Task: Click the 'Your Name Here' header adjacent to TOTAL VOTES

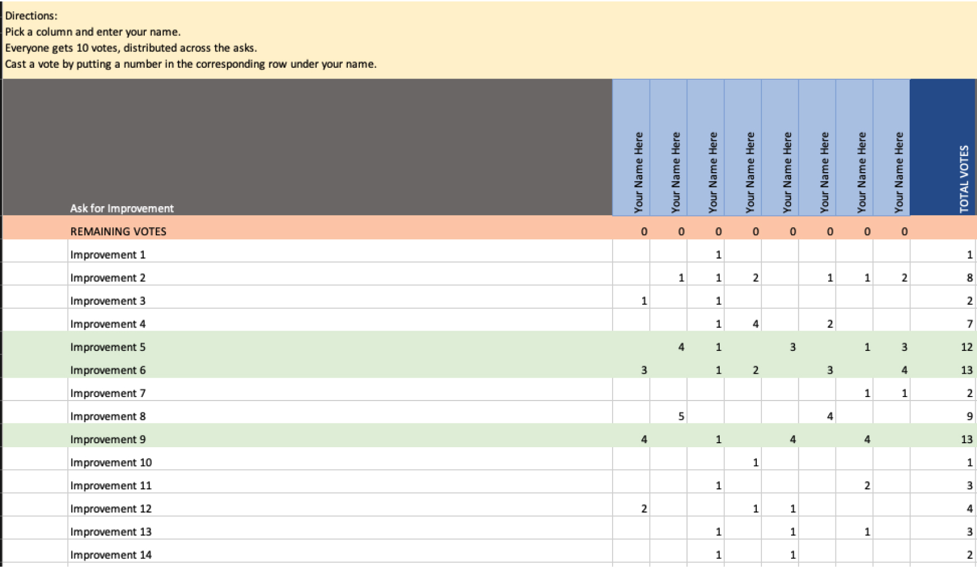Action: (891, 147)
